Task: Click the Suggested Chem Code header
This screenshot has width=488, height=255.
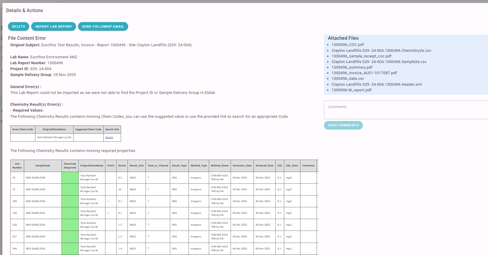Action: pos(88,130)
